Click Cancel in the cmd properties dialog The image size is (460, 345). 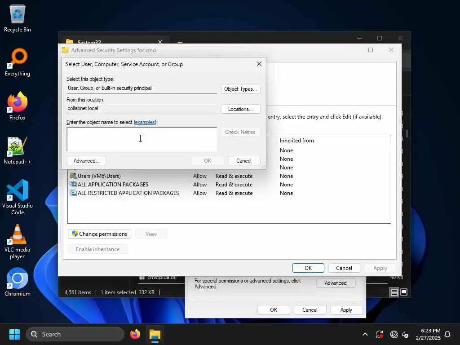click(310, 310)
